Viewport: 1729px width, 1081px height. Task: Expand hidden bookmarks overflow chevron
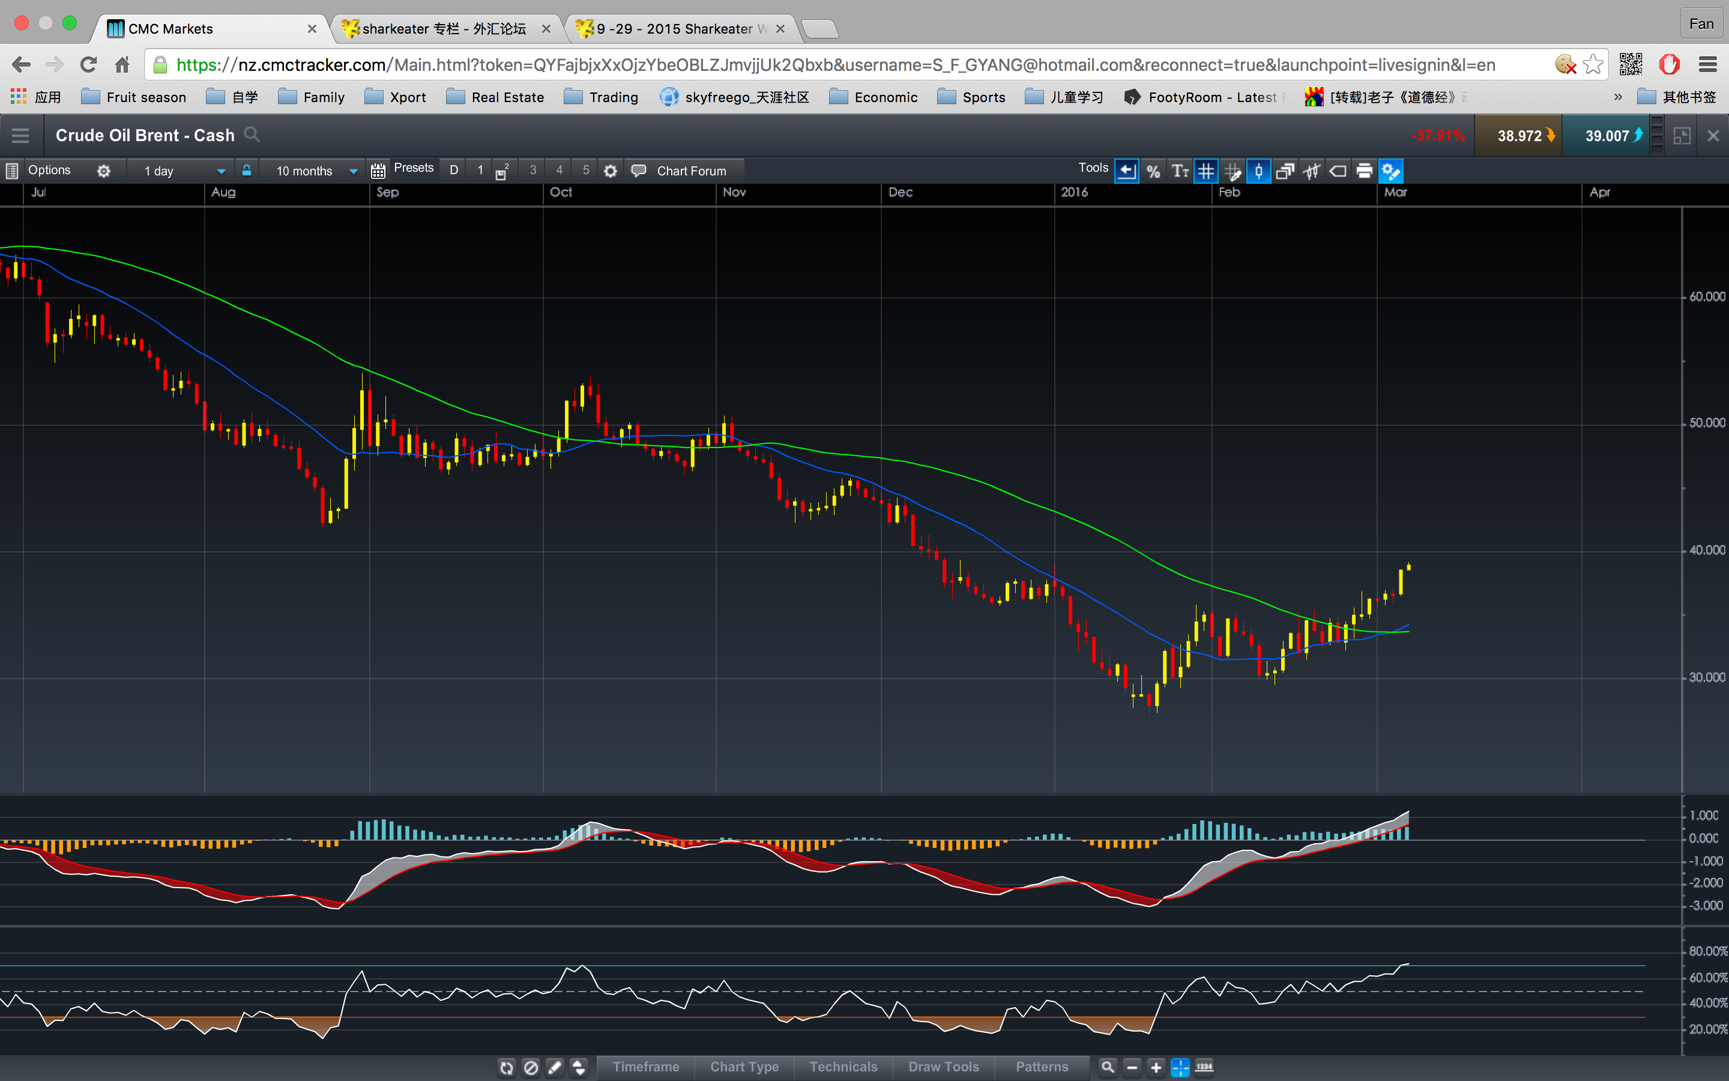click(1619, 97)
